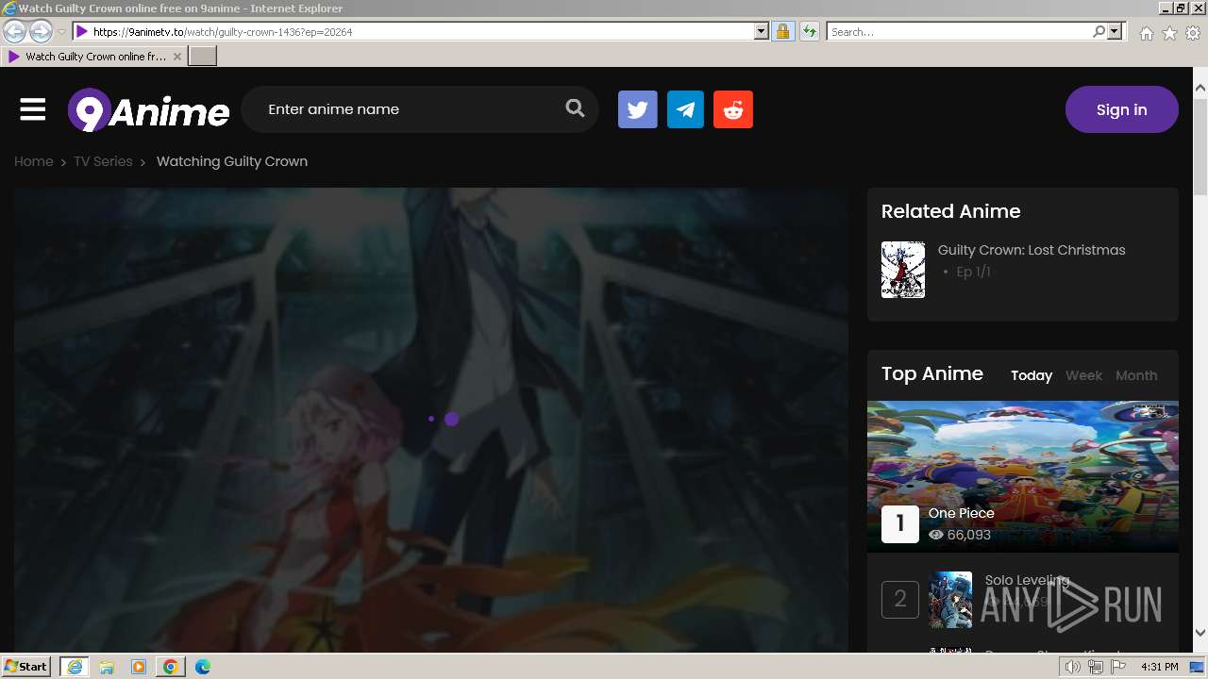Go forward with the browser Forward arrow
The height and width of the screenshot is (679, 1208).
pos(41,31)
